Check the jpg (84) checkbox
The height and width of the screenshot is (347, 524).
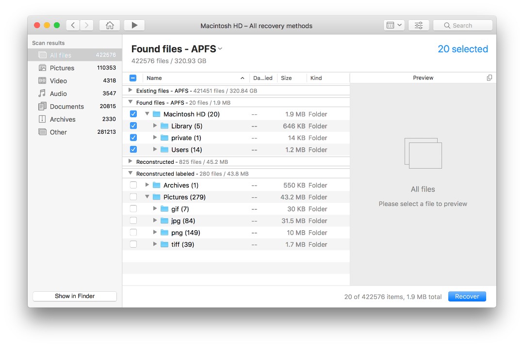[x=133, y=221]
